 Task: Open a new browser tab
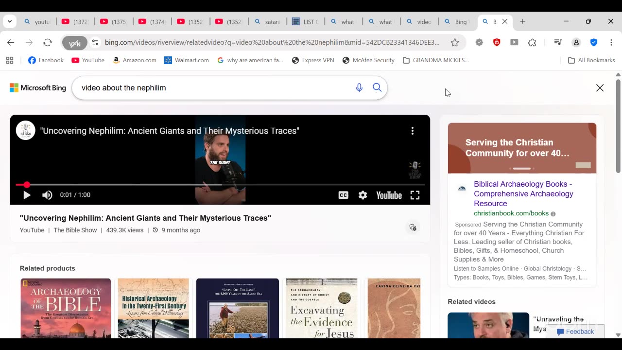coord(522,21)
